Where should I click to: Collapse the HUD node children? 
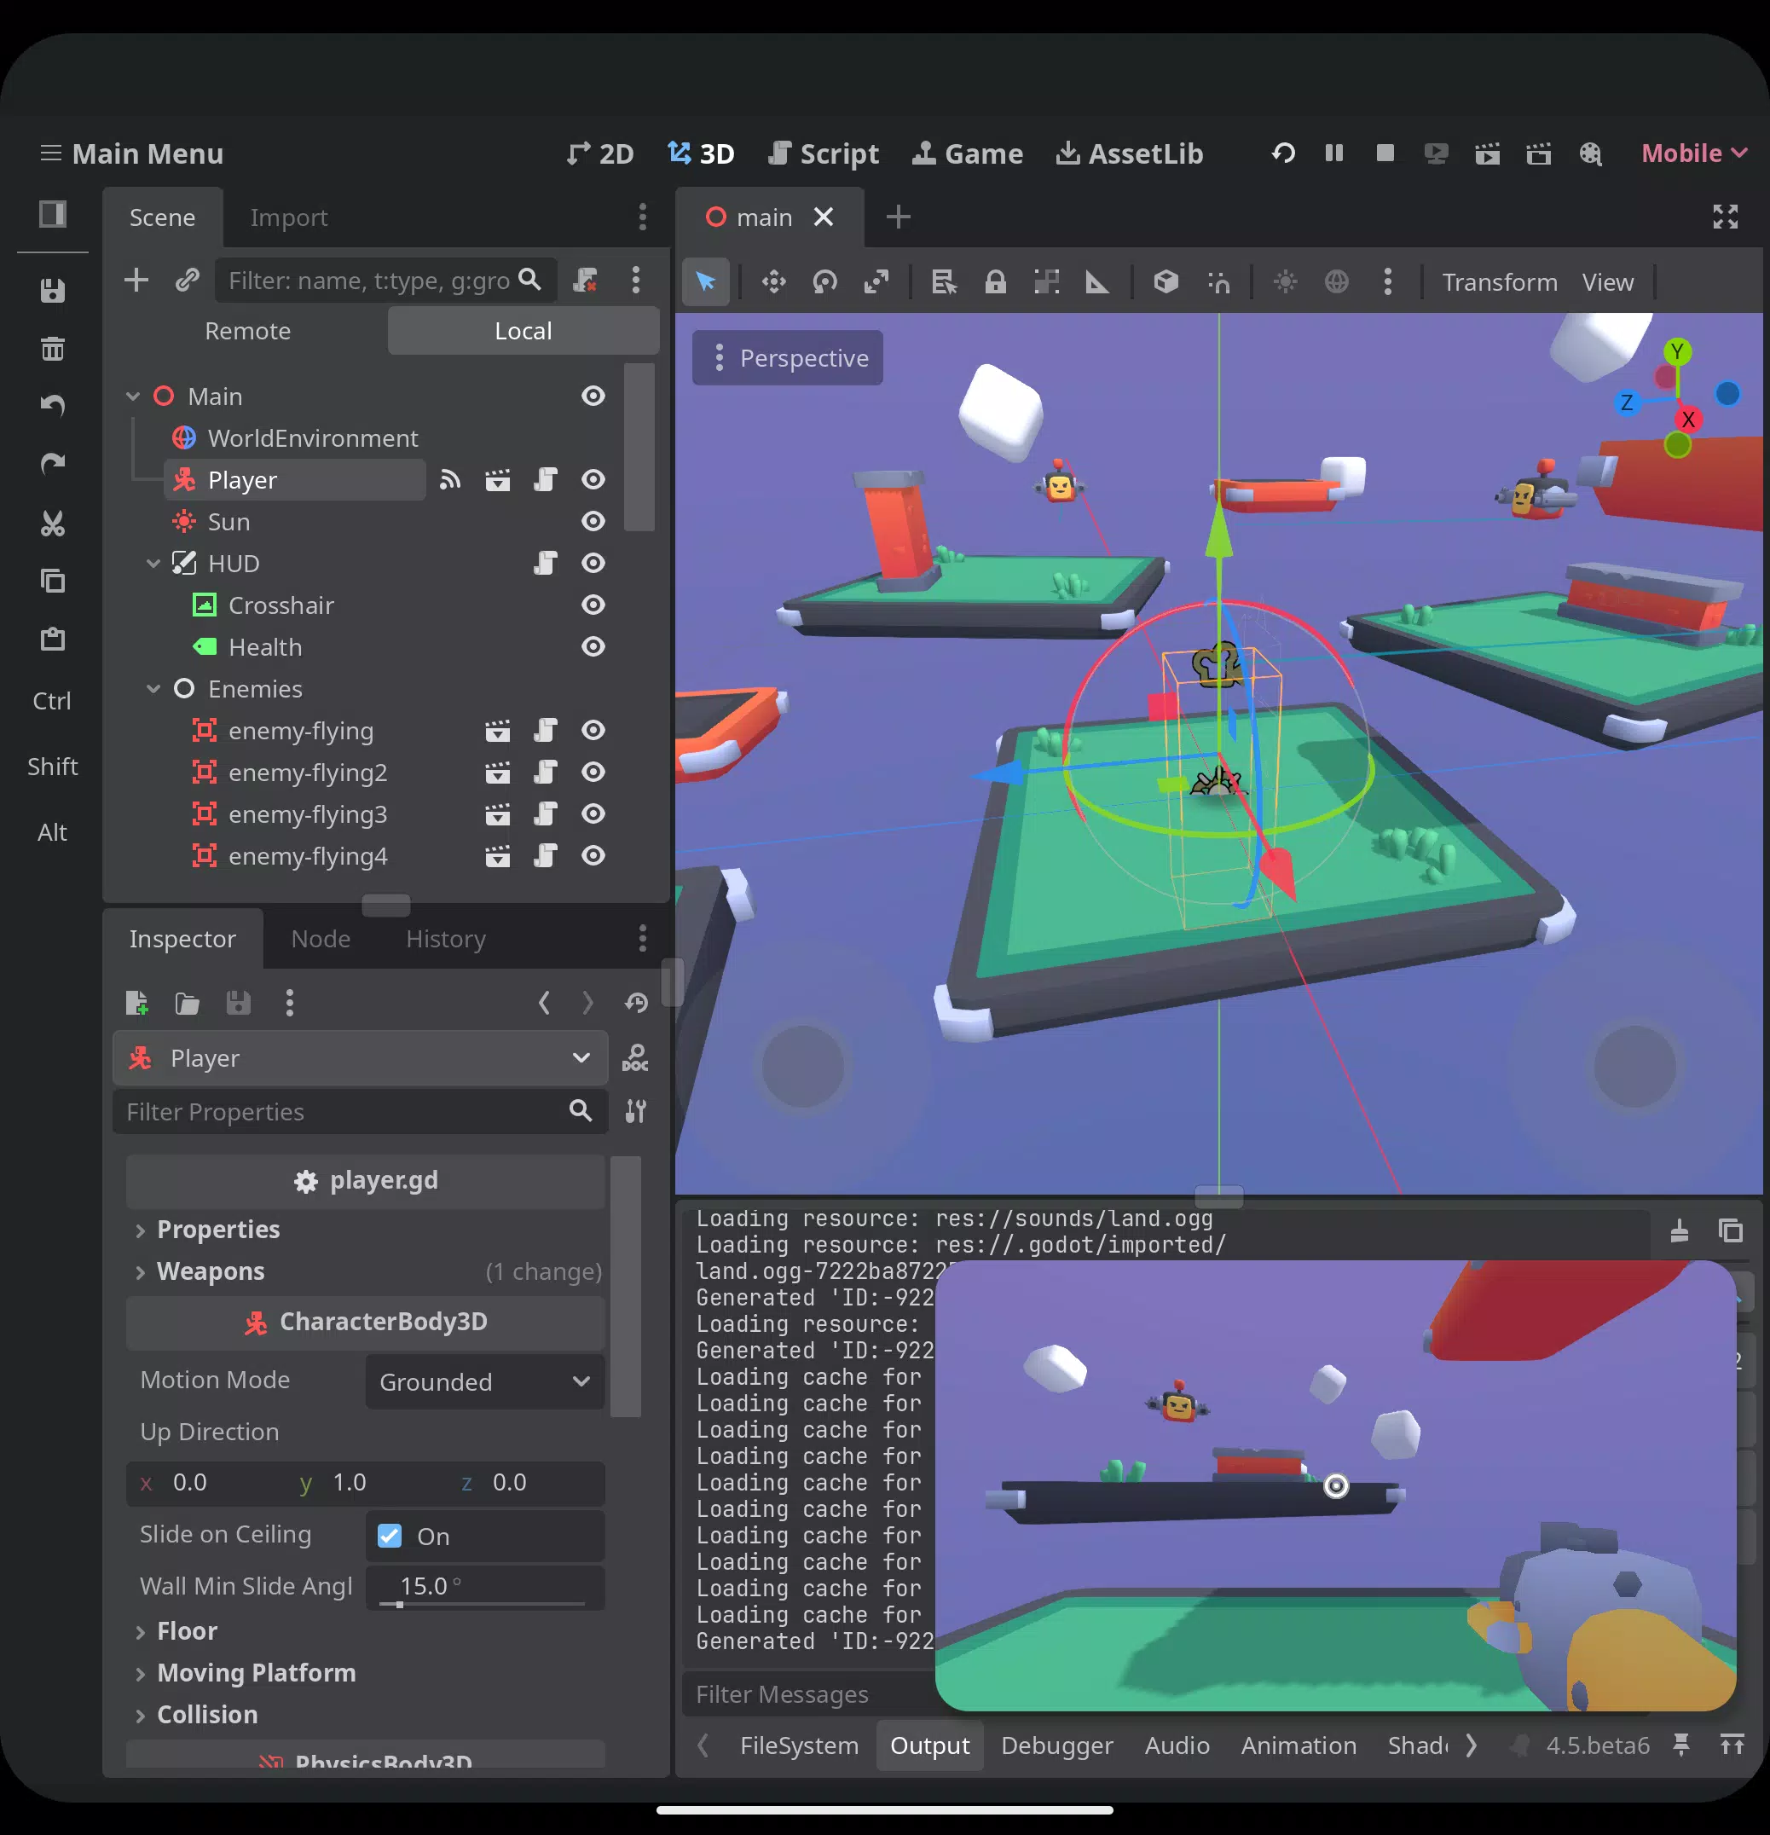tap(153, 564)
